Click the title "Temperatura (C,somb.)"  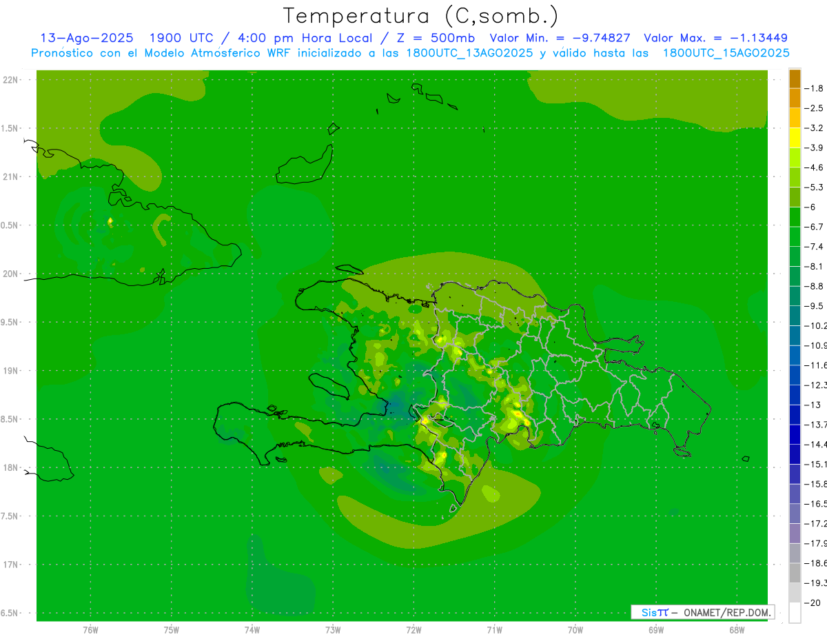pyautogui.click(x=421, y=17)
